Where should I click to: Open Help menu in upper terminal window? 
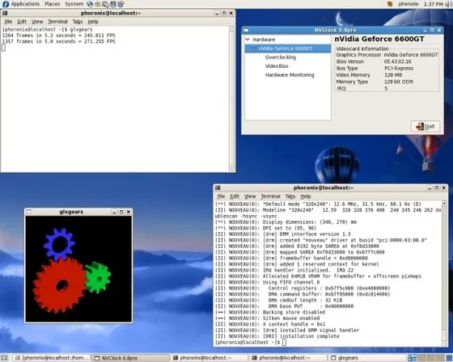coord(93,22)
